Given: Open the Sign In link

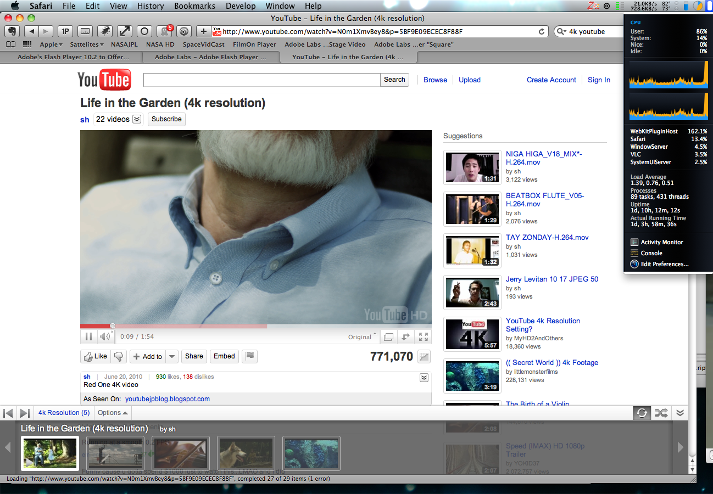Looking at the screenshot, I should [599, 80].
